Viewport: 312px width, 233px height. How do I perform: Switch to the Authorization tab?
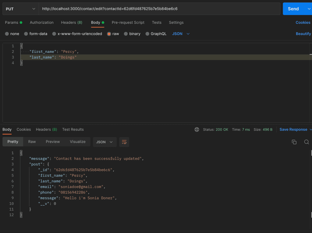click(41, 23)
